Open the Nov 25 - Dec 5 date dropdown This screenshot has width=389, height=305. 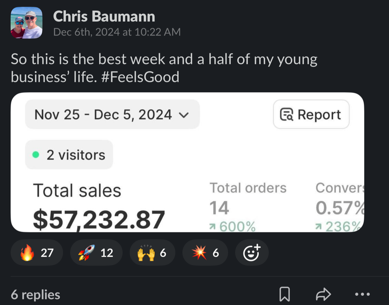pyautogui.click(x=113, y=115)
